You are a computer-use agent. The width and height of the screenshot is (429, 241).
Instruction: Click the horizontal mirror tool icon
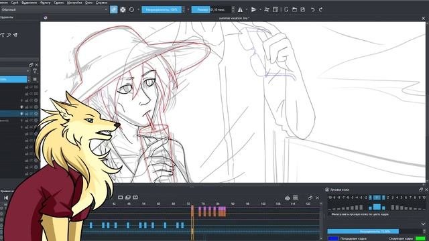pos(240,9)
